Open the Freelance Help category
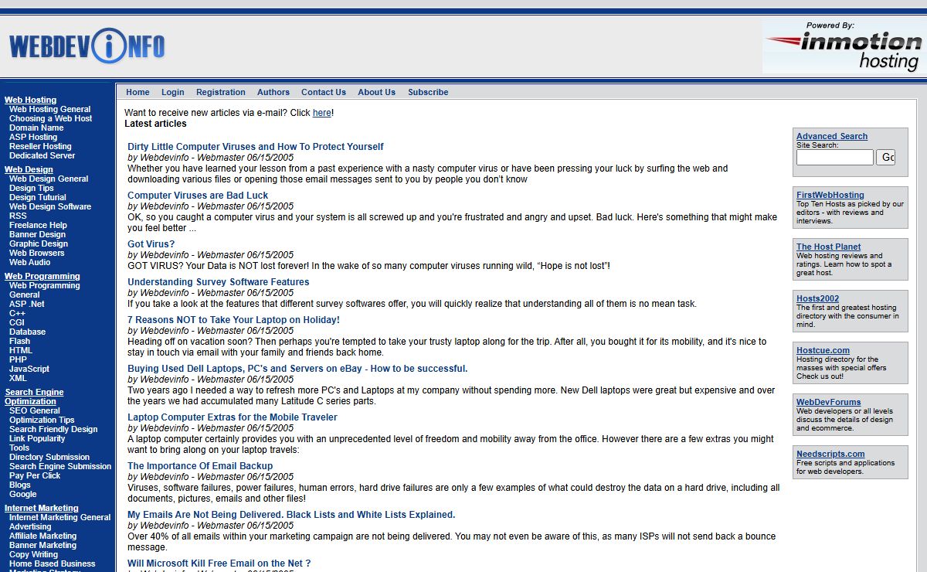 [39, 226]
